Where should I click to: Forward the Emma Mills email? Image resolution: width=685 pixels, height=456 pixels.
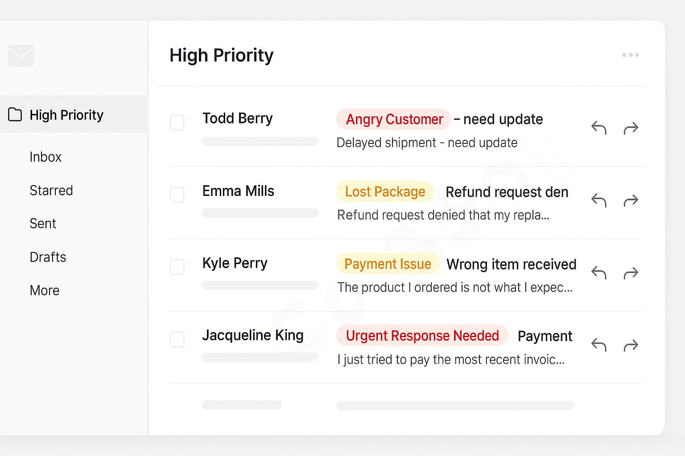coord(631,201)
